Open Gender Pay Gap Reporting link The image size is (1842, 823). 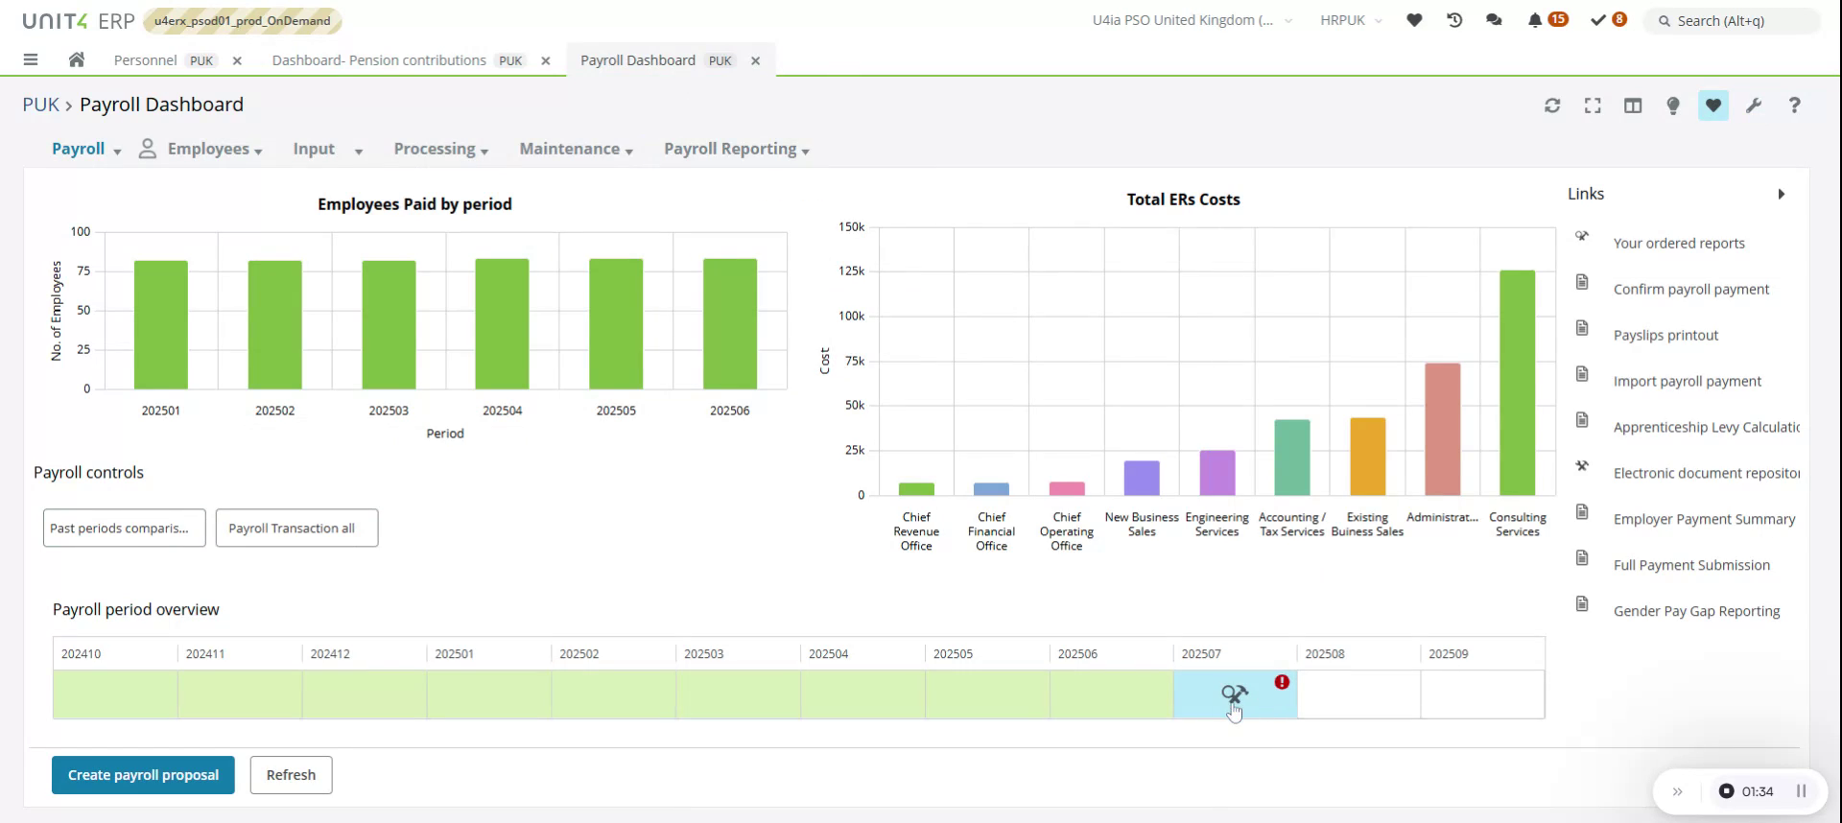pyautogui.click(x=1696, y=611)
